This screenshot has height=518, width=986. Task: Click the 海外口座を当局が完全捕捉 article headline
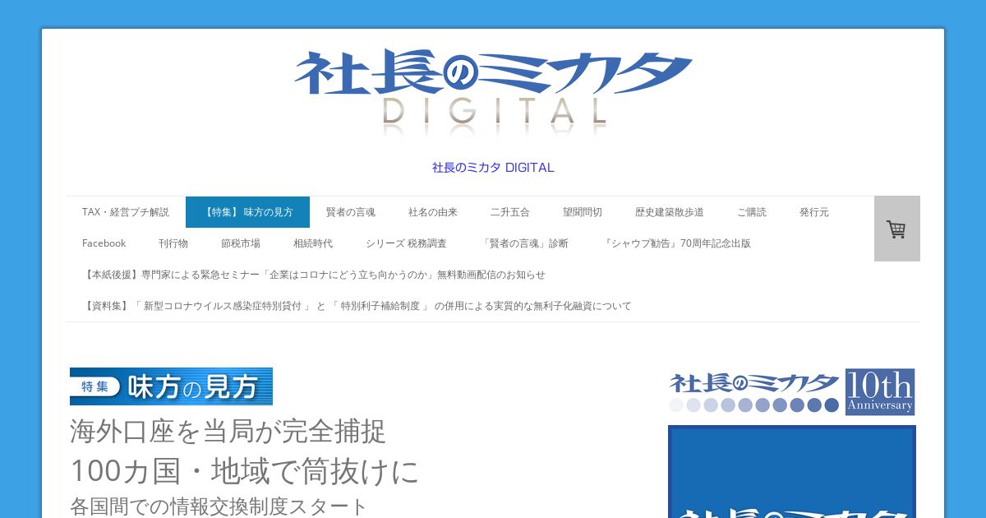[228, 431]
